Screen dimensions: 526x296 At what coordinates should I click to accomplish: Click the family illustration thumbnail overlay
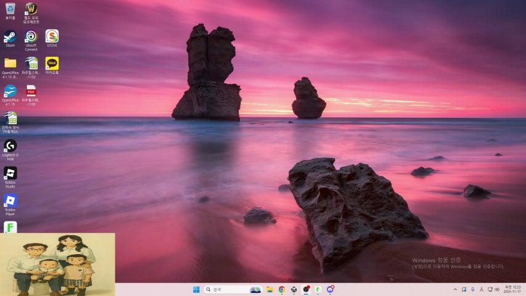(57, 264)
